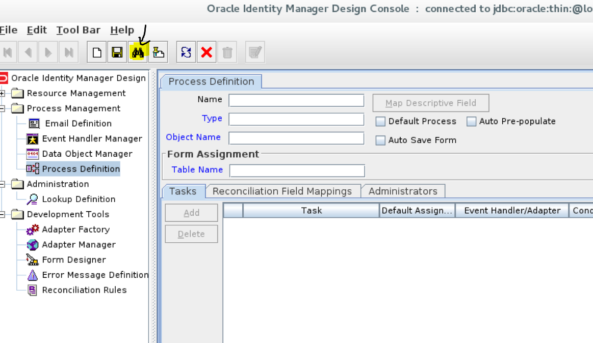
Task: Open the Event Handler Manager
Action: 92,138
